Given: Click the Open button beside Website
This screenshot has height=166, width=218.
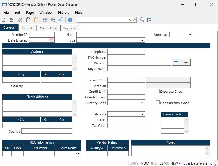Looking at the screenshot, I should 181,62.
